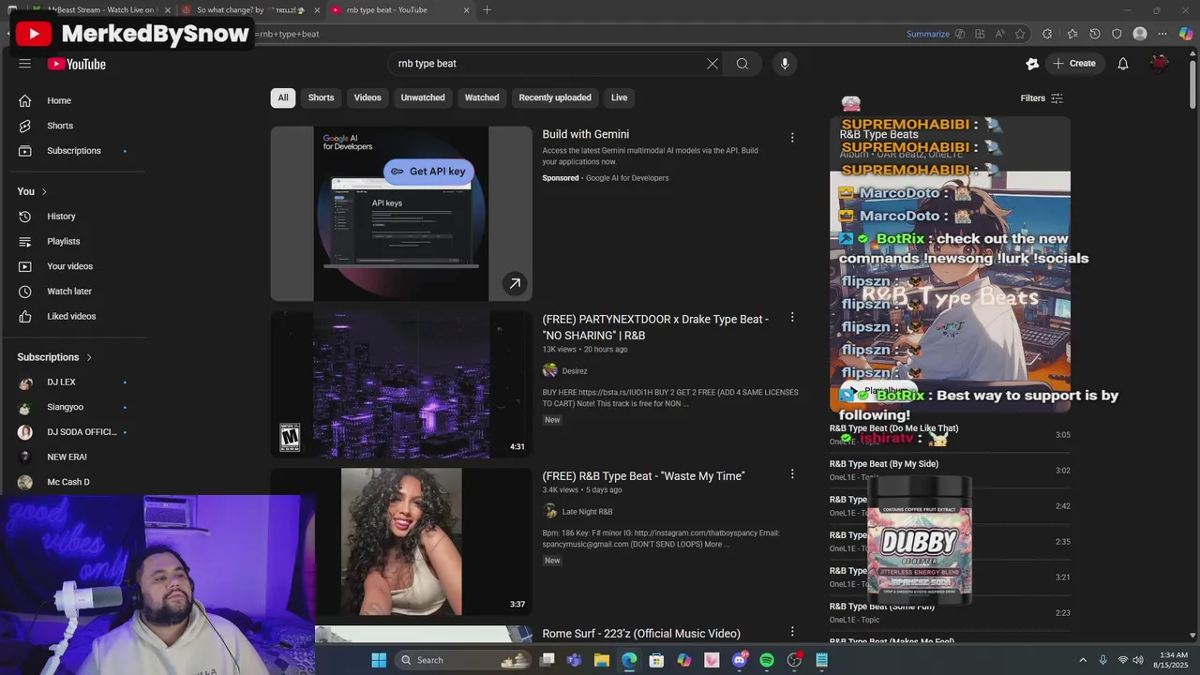Click the Create button
The height and width of the screenshot is (675, 1200).
tap(1074, 64)
